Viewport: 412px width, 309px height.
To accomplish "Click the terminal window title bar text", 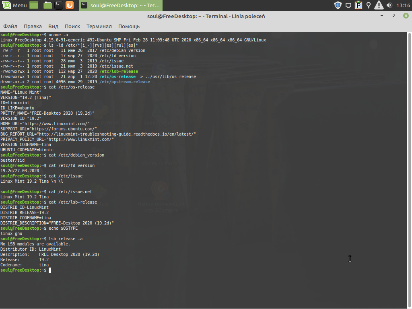I will coord(206,16).
